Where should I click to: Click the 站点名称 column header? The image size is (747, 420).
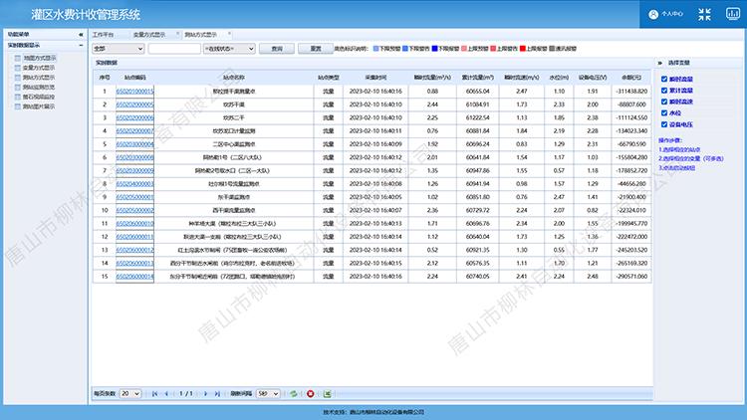(x=234, y=78)
